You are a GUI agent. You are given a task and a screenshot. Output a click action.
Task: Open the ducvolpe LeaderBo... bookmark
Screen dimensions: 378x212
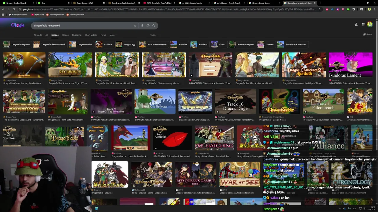[x=18, y=14]
